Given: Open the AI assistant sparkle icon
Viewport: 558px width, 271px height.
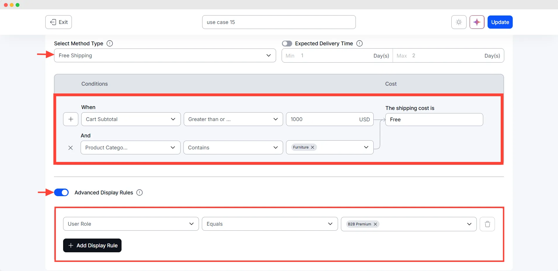Looking at the screenshot, I should pyautogui.click(x=477, y=22).
